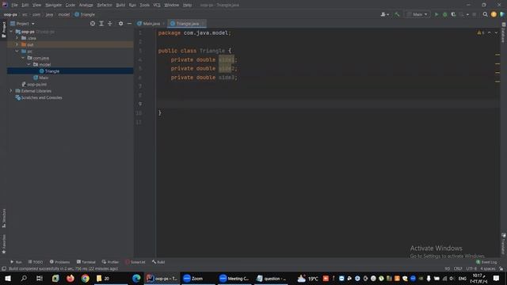Open the Edit menu
507x285 pixels.
pyautogui.click(x=25, y=5)
